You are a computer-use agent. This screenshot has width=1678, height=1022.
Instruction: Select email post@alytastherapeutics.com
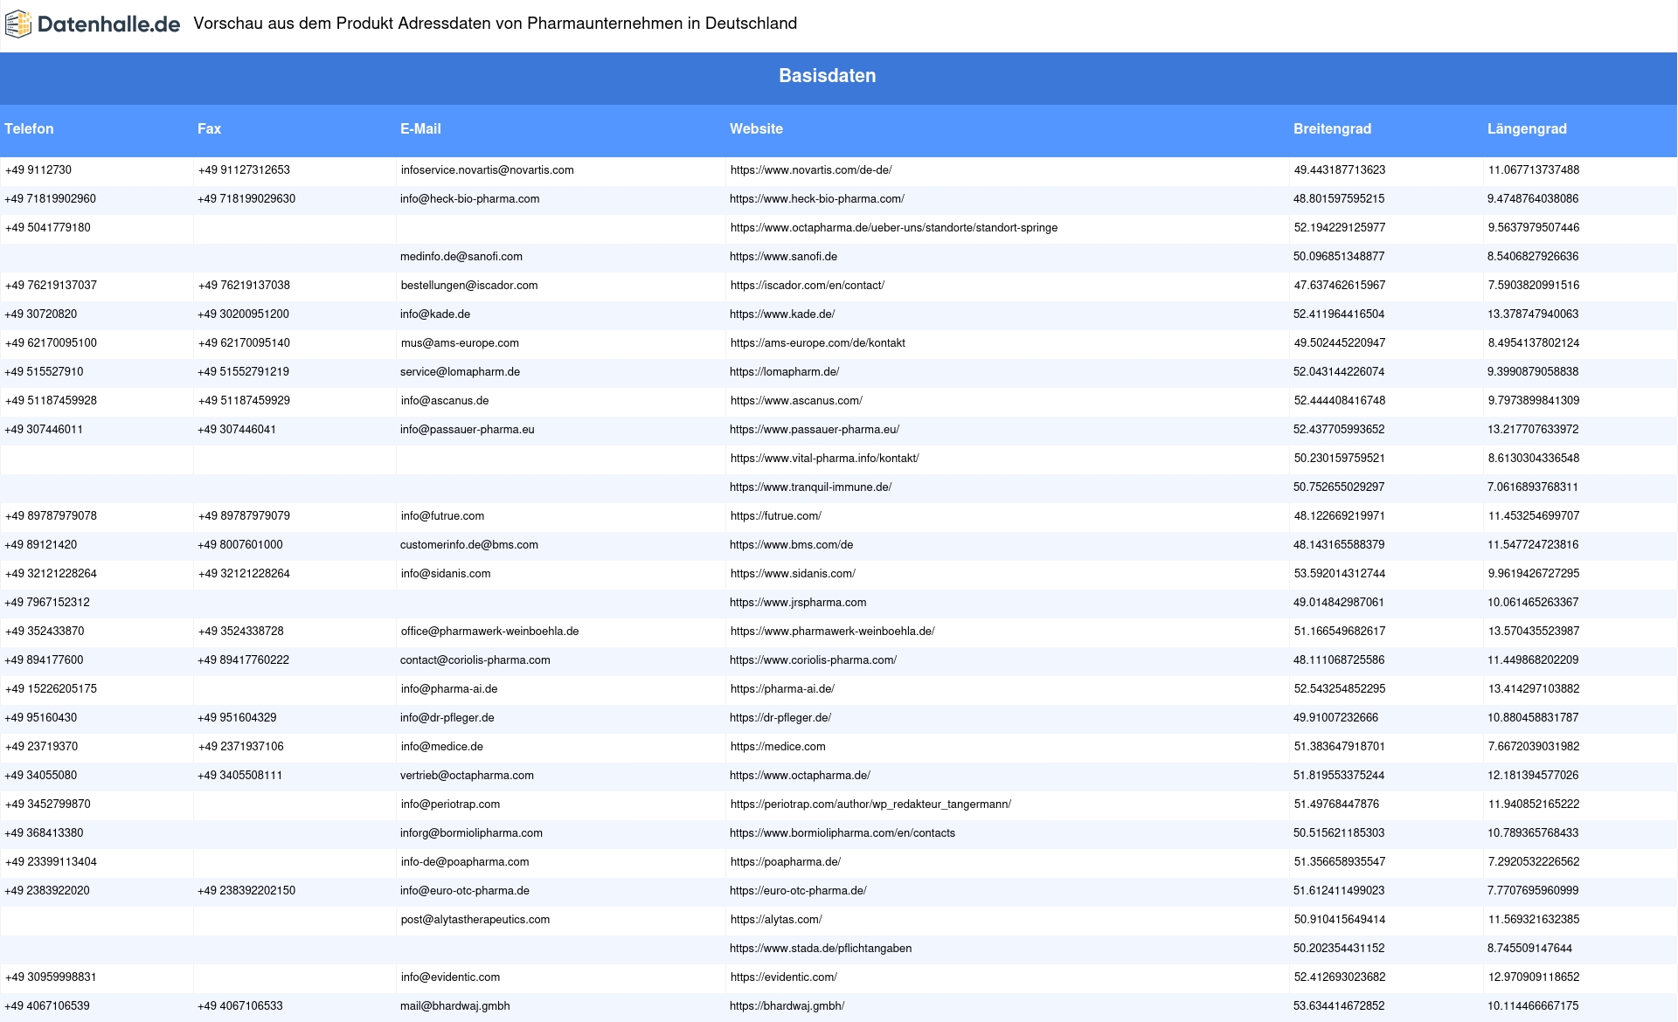pyautogui.click(x=475, y=920)
